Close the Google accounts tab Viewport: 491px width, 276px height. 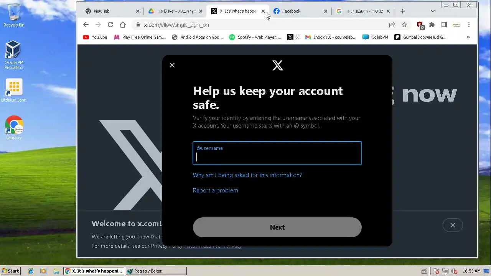389,11
